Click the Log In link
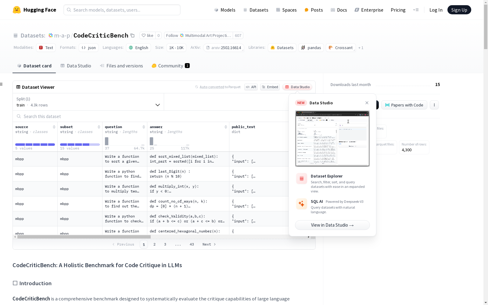This screenshot has height=305, width=488. click(436, 10)
